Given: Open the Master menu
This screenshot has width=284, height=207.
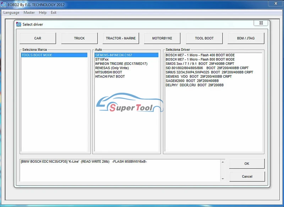Looking at the screenshot, I should [x=29, y=12].
